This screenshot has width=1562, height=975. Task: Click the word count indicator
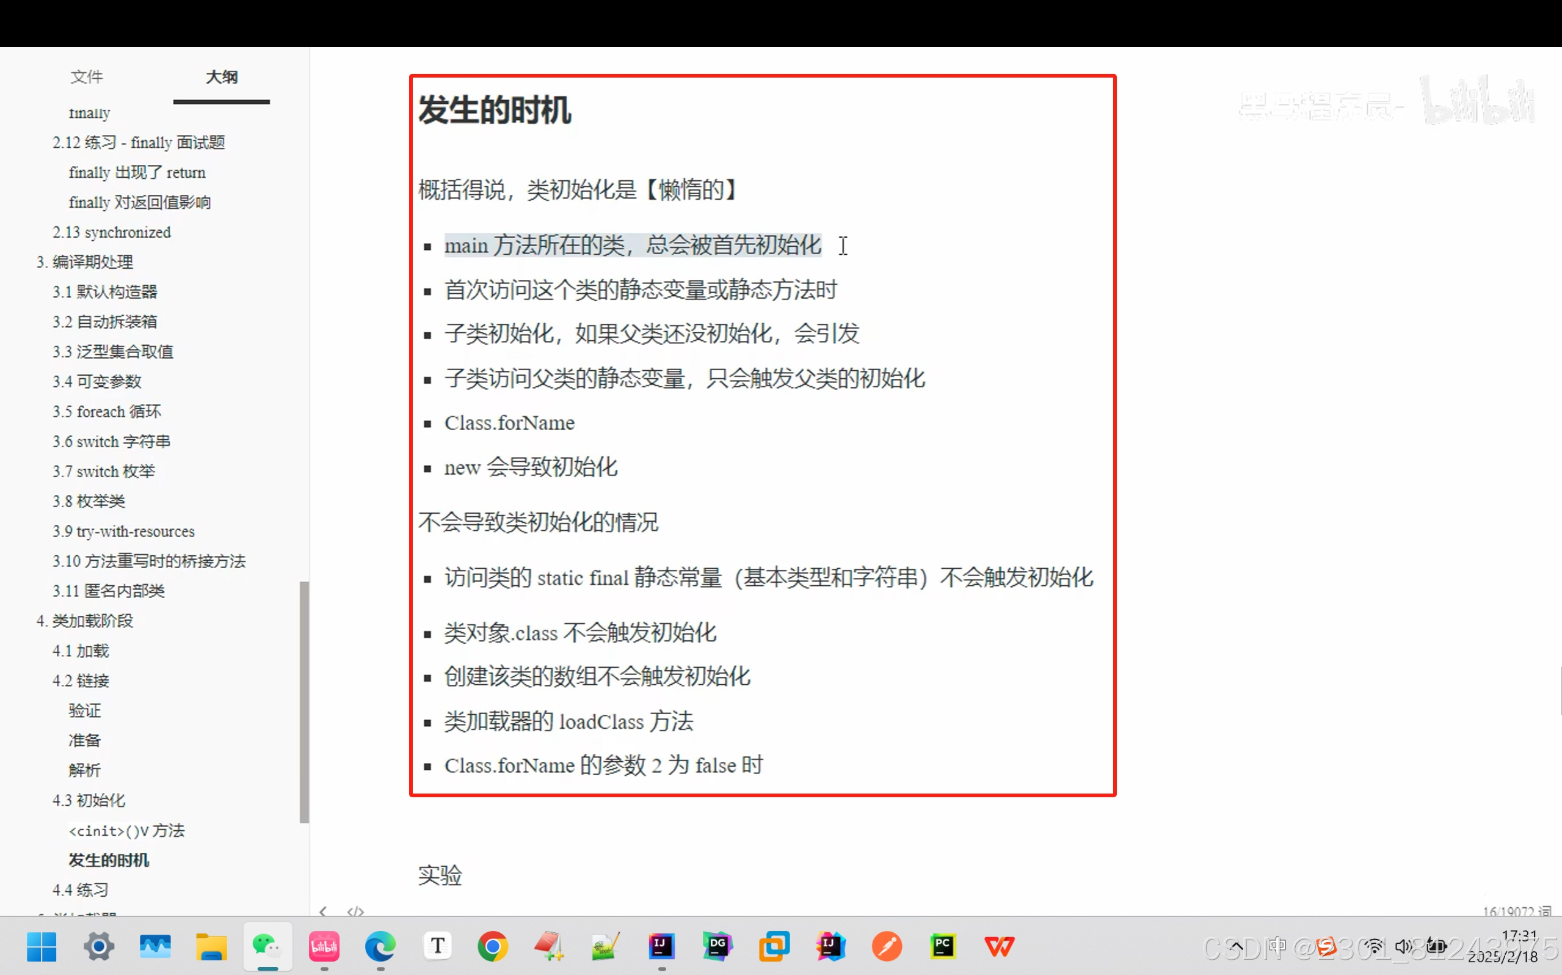[1516, 910]
